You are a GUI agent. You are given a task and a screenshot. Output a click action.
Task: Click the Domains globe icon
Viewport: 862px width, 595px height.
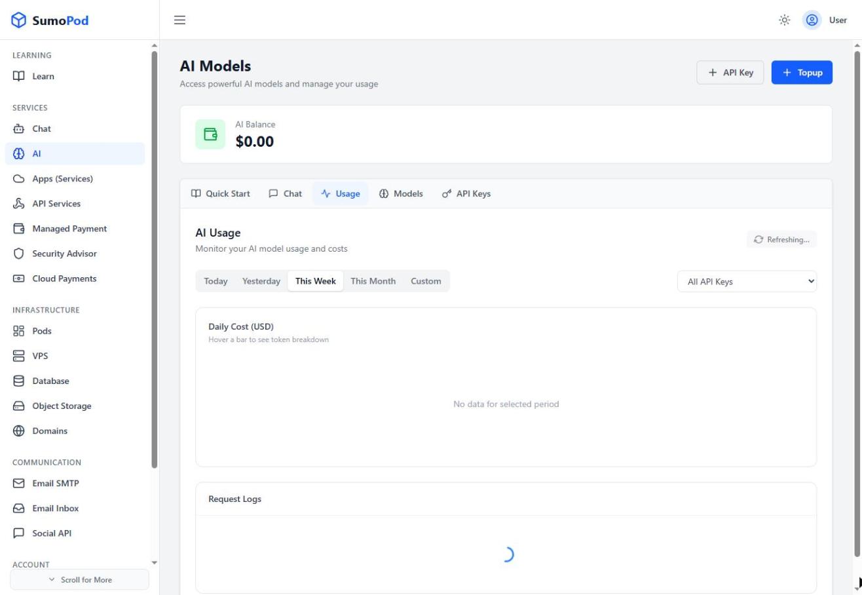point(20,431)
